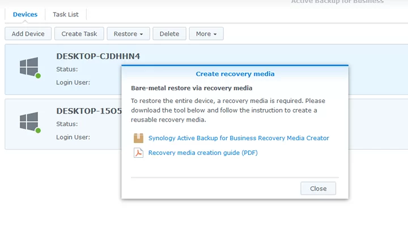Image resolution: width=408 pixels, height=229 pixels.
Task: Click Login User label under DESKTOP-15O5
Action: pyautogui.click(x=73, y=137)
